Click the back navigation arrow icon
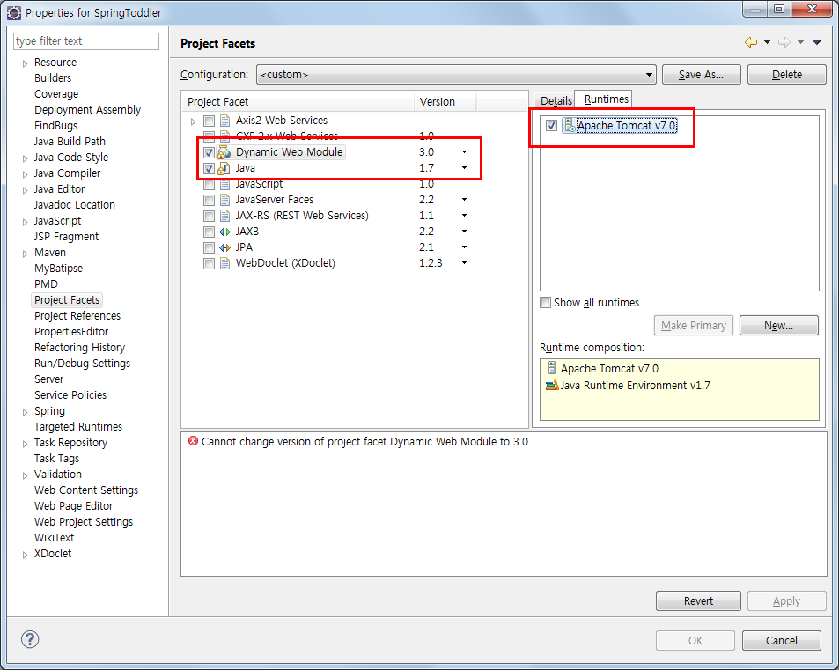This screenshot has height=670, width=839. click(751, 42)
